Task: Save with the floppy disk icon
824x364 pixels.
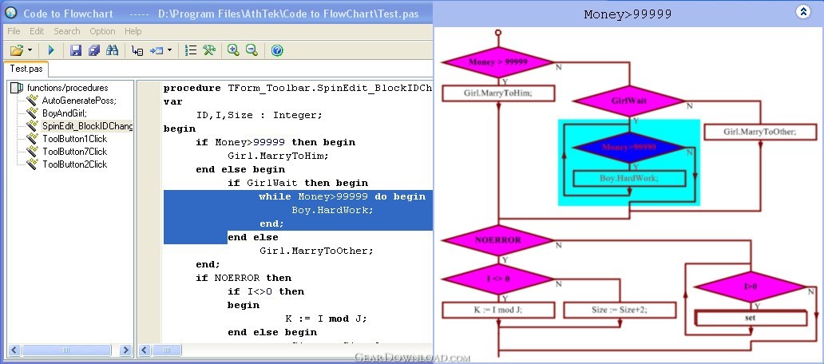Action: pyautogui.click(x=76, y=50)
